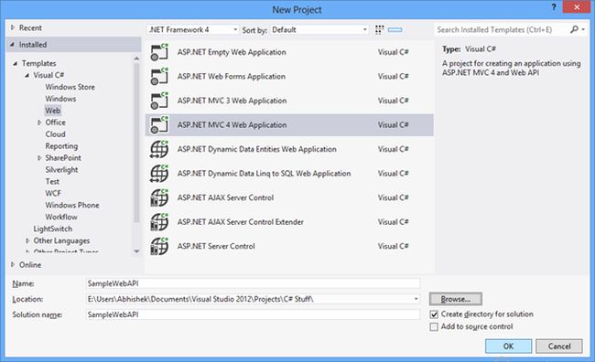This screenshot has width=595, height=362.
Task: Select the Web category
Action: pyautogui.click(x=53, y=111)
